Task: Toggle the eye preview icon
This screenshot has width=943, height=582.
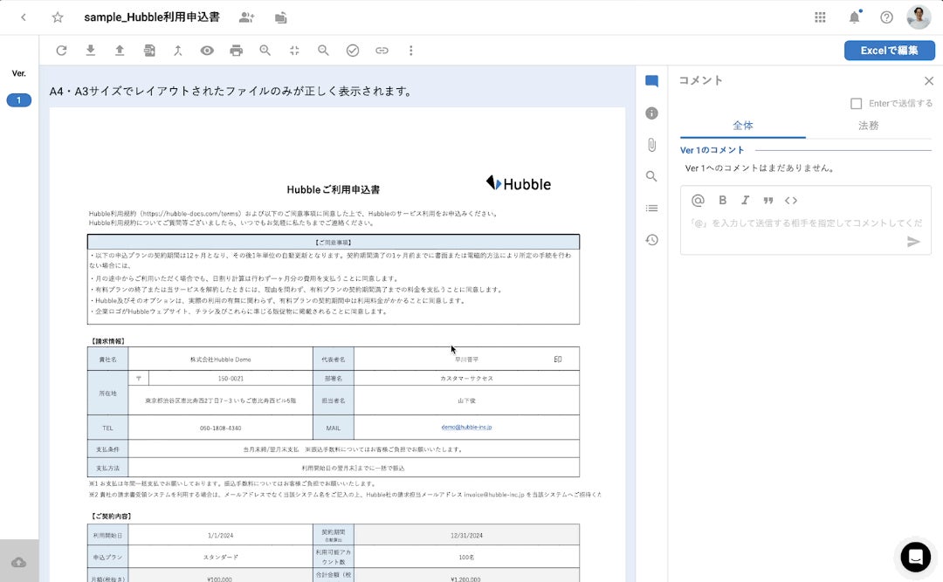Action: pyautogui.click(x=207, y=51)
